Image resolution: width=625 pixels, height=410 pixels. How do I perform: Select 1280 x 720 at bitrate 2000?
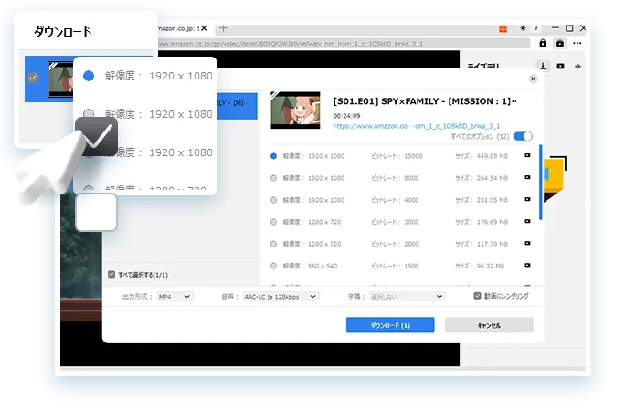[273, 244]
